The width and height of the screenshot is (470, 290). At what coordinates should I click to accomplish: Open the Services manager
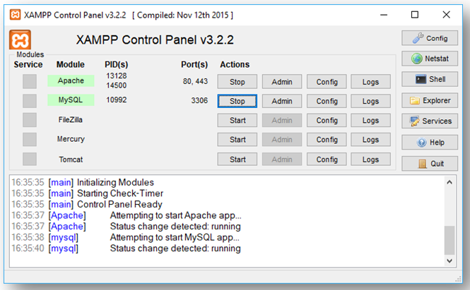430,121
